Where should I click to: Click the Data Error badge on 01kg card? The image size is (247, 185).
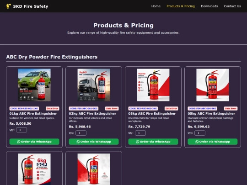[x=53, y=109]
